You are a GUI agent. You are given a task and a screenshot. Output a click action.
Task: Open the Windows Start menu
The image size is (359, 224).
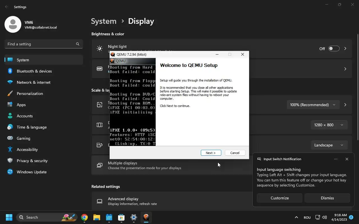[x=9, y=217]
